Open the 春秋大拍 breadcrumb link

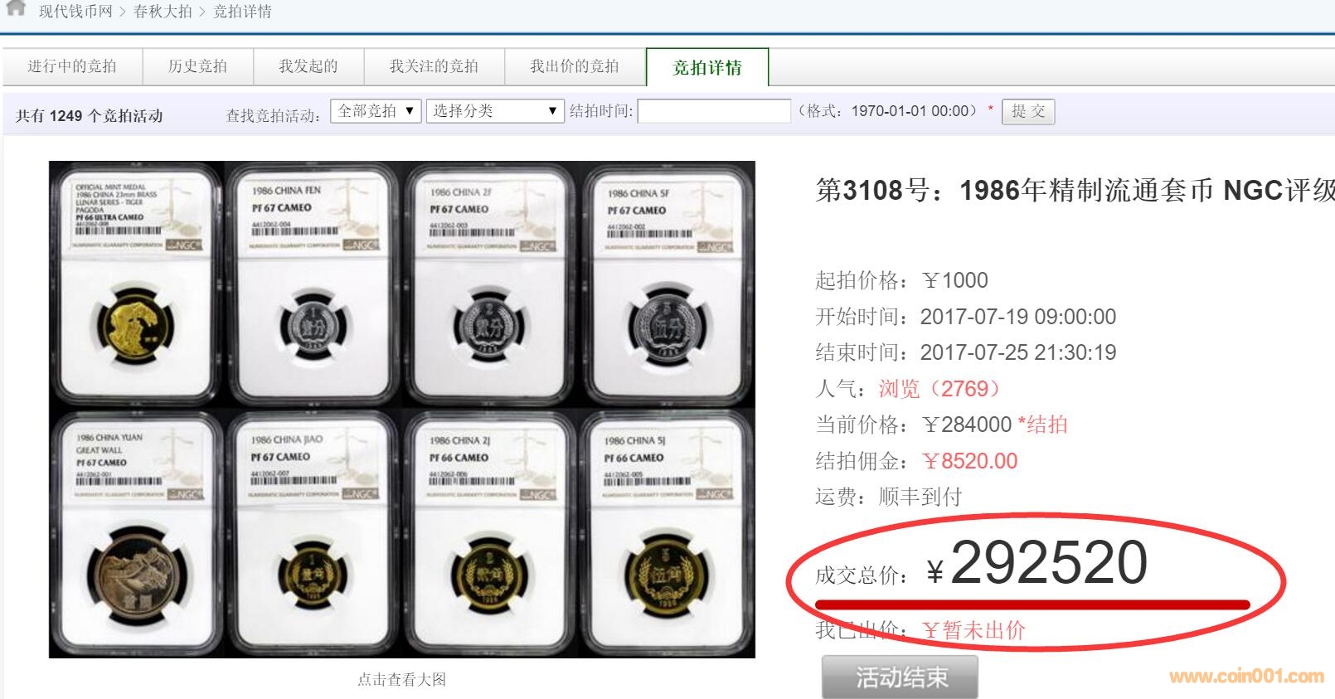pyautogui.click(x=163, y=12)
